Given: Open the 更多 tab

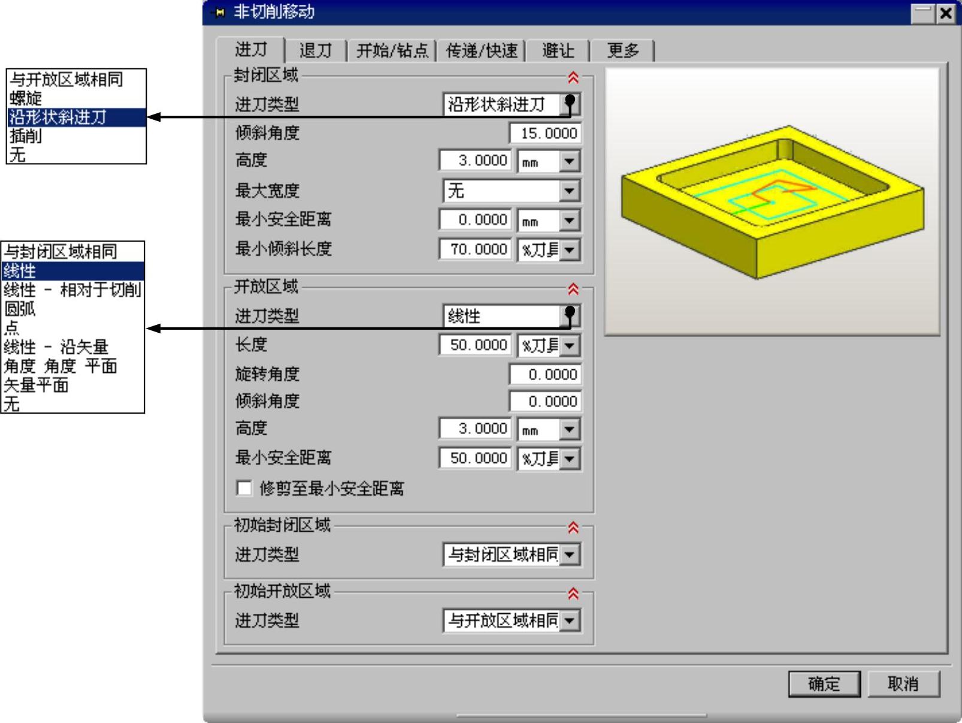Looking at the screenshot, I should point(623,50).
